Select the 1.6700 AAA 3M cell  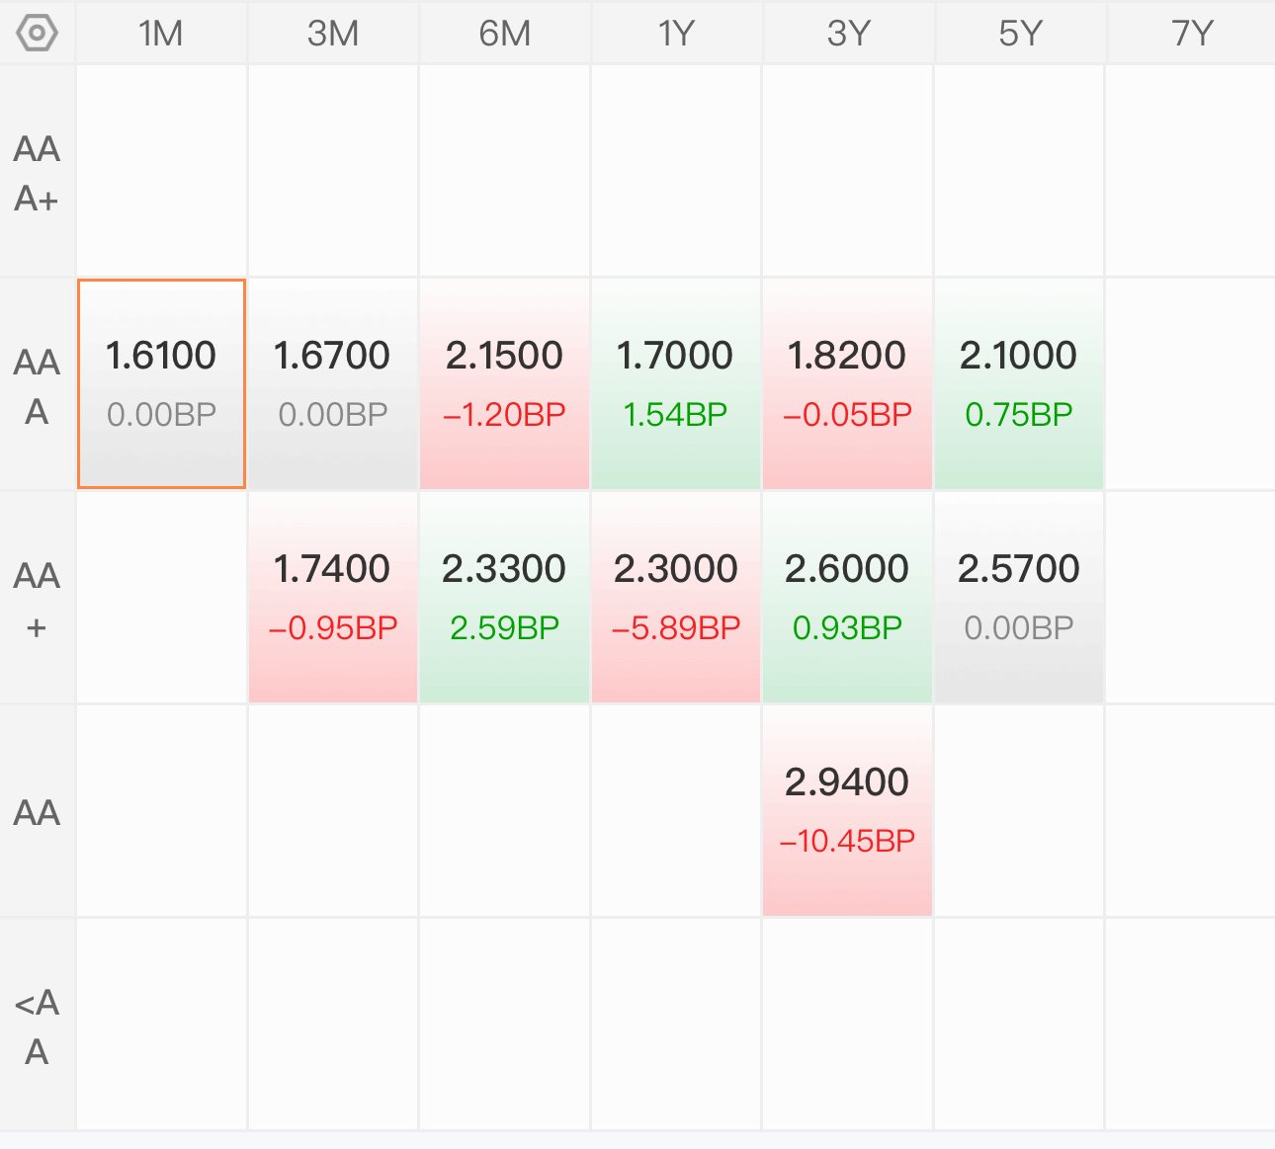click(333, 383)
